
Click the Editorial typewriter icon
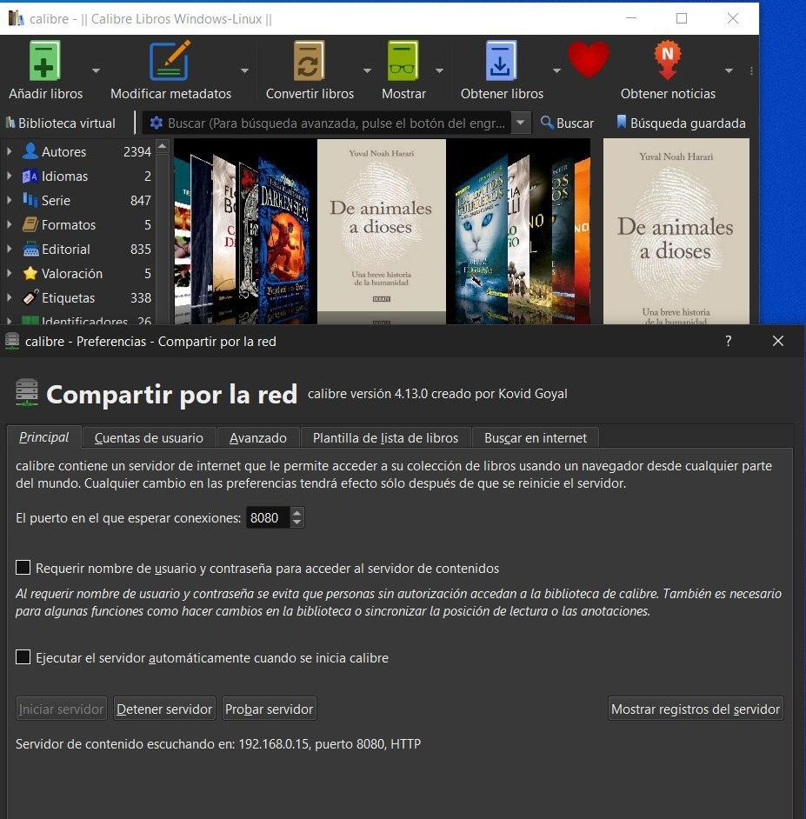tap(30, 250)
